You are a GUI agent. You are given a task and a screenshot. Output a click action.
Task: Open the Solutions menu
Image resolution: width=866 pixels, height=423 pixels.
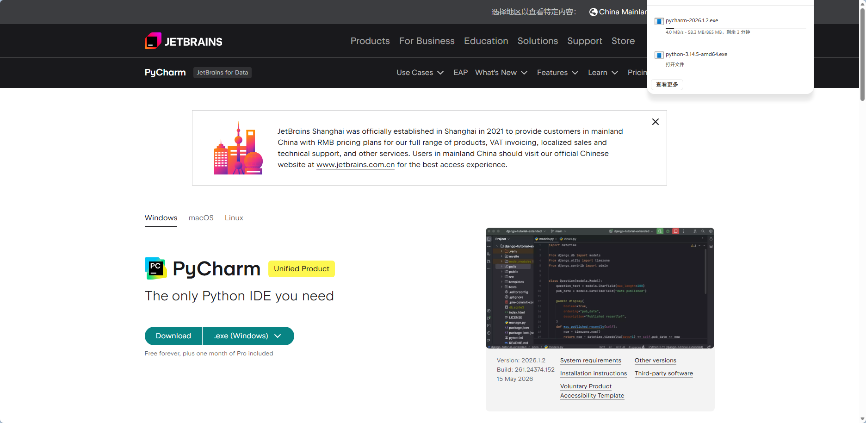click(538, 41)
